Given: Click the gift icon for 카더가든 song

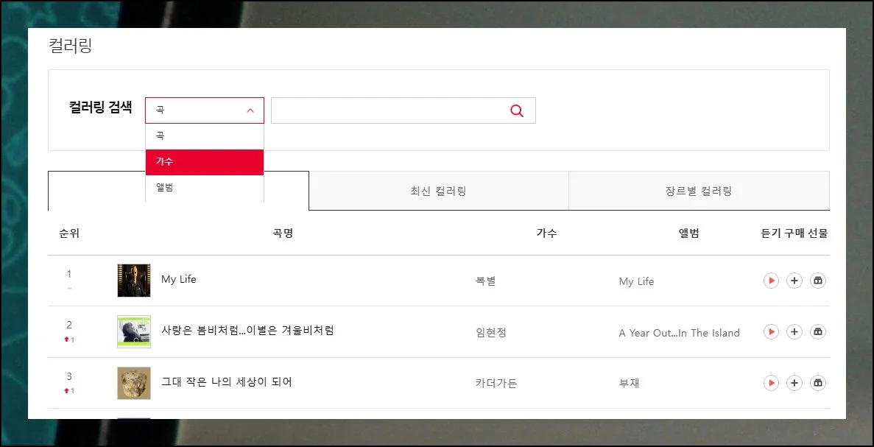Looking at the screenshot, I should (x=817, y=383).
